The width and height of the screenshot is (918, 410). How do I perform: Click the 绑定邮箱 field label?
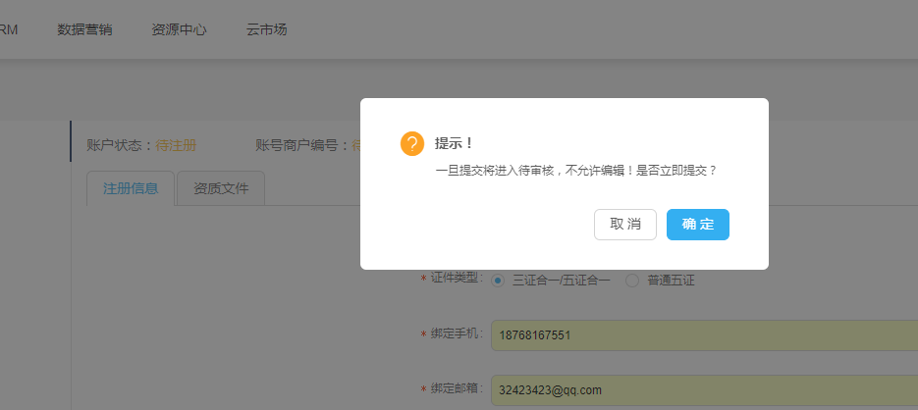point(457,388)
